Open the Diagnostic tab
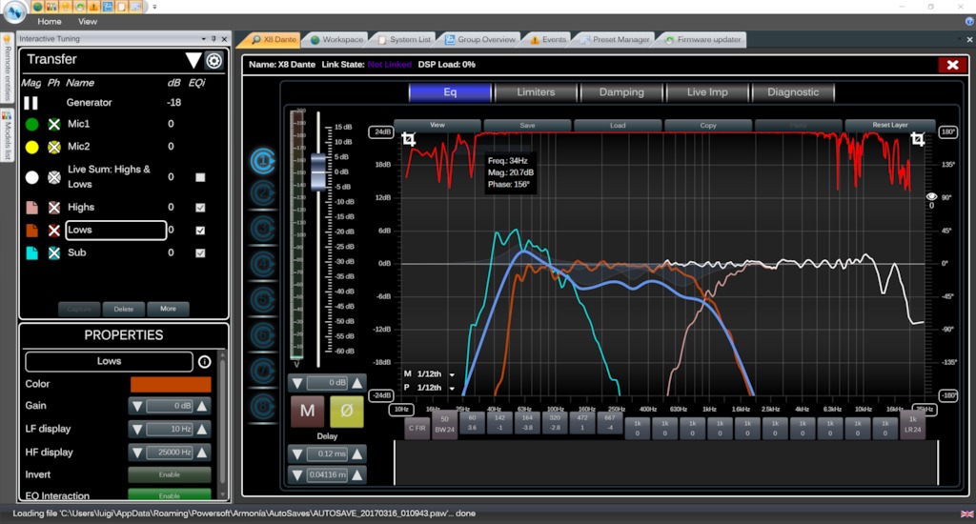976x524 pixels. pyautogui.click(x=793, y=92)
